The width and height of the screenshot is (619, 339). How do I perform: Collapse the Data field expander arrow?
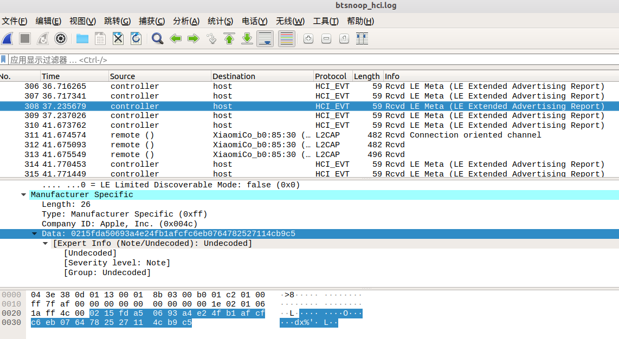35,234
